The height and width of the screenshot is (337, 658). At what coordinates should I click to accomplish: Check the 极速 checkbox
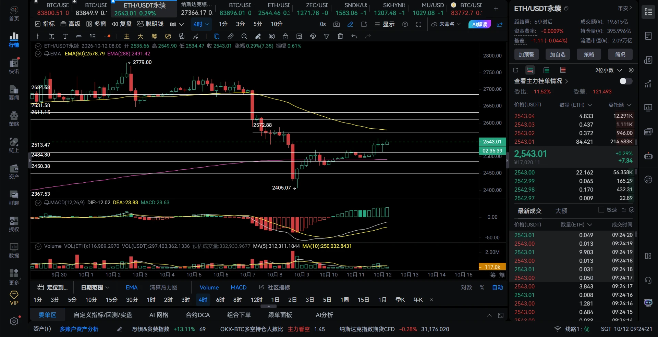coord(601,210)
